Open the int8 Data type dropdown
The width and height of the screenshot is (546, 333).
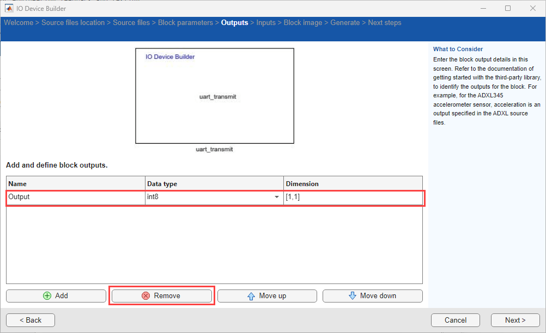tap(276, 197)
